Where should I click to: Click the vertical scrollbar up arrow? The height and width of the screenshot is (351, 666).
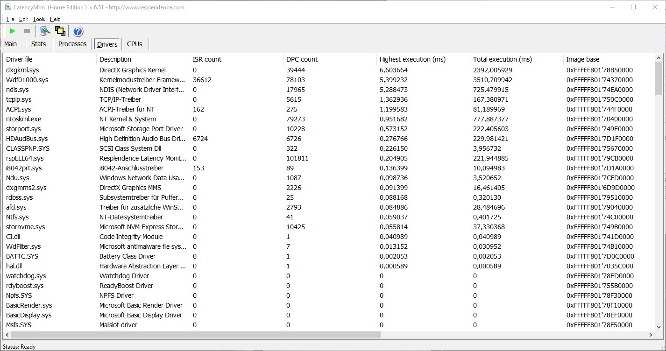click(x=659, y=58)
